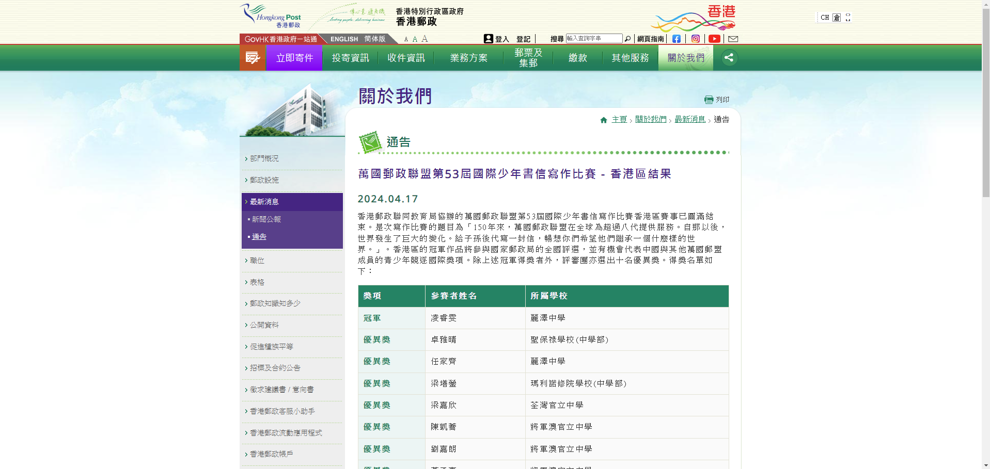This screenshot has width=990, height=469.
Task: Click the email envelope icon
Action: coord(733,39)
